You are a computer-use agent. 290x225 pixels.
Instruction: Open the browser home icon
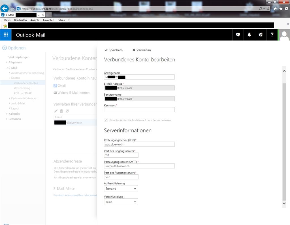click(x=275, y=9)
